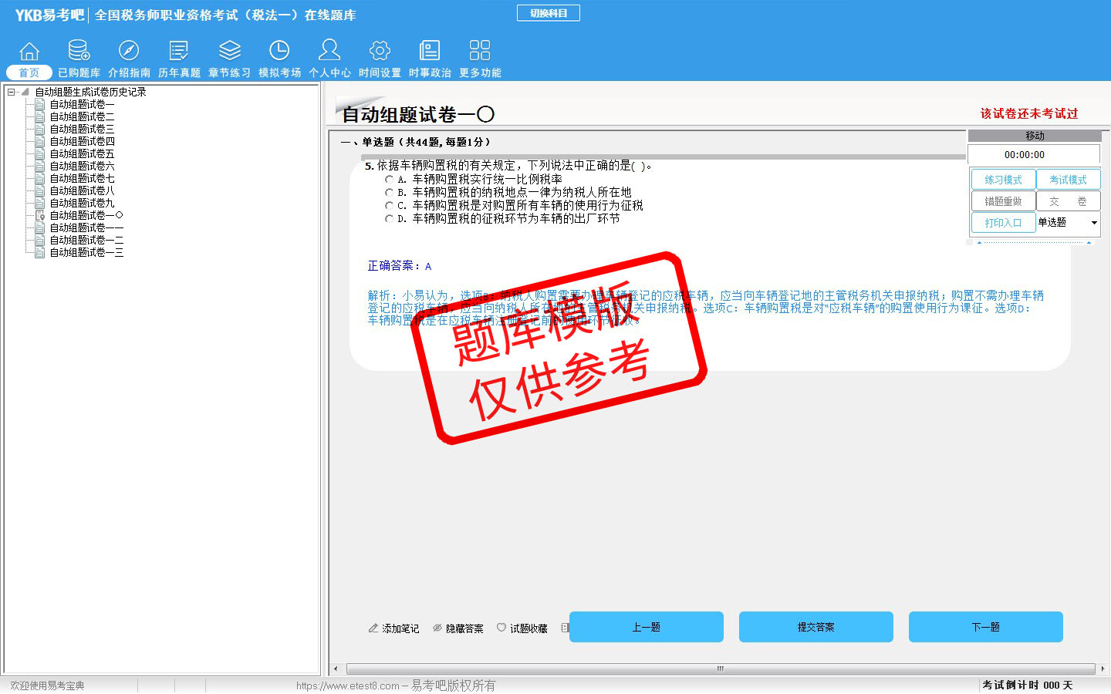This screenshot has width=1111, height=694.
Task: Open the 单选题 question type dropdown
Action: tap(1068, 223)
